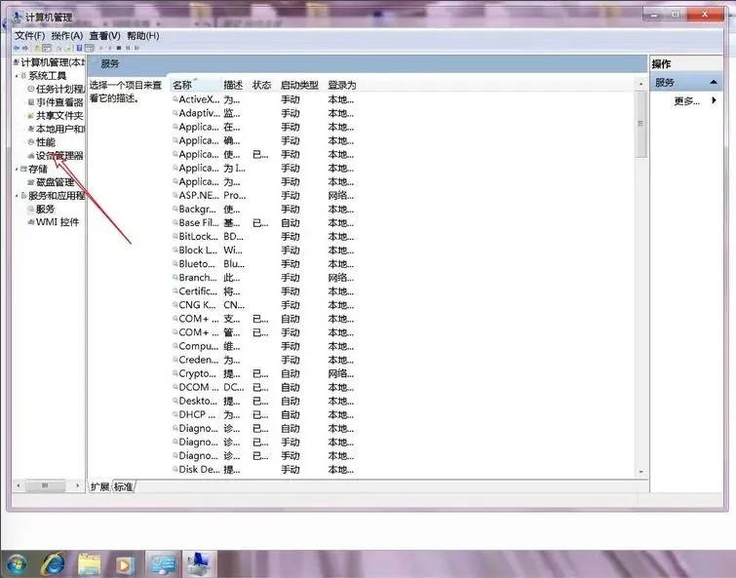Sort by the 登录为 column header
The width and height of the screenshot is (736, 578).
pyautogui.click(x=342, y=85)
